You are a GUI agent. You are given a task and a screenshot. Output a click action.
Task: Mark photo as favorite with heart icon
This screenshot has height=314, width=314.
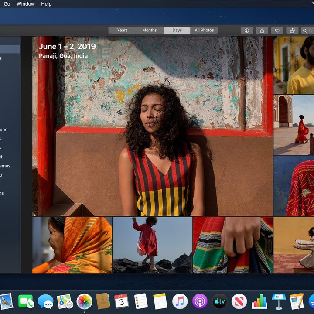pyautogui.click(x=277, y=31)
